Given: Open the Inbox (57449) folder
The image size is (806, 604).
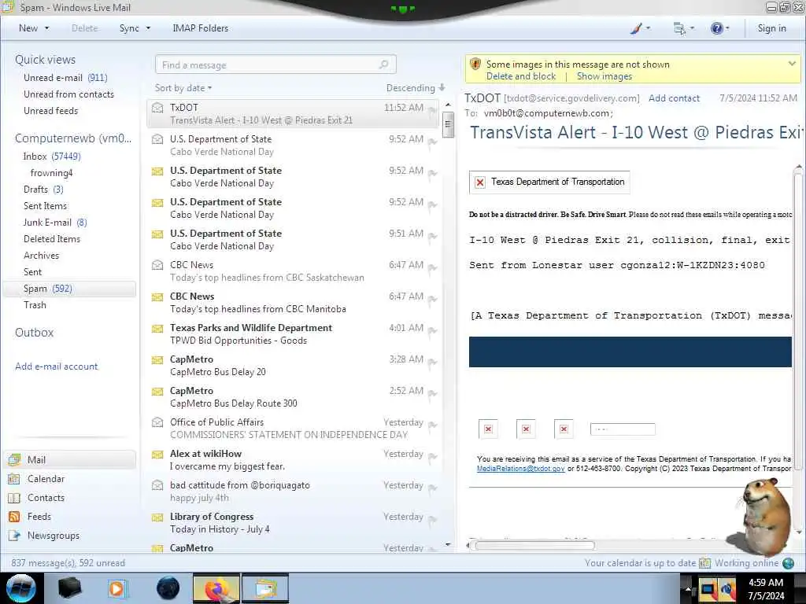Looking at the screenshot, I should point(52,157).
